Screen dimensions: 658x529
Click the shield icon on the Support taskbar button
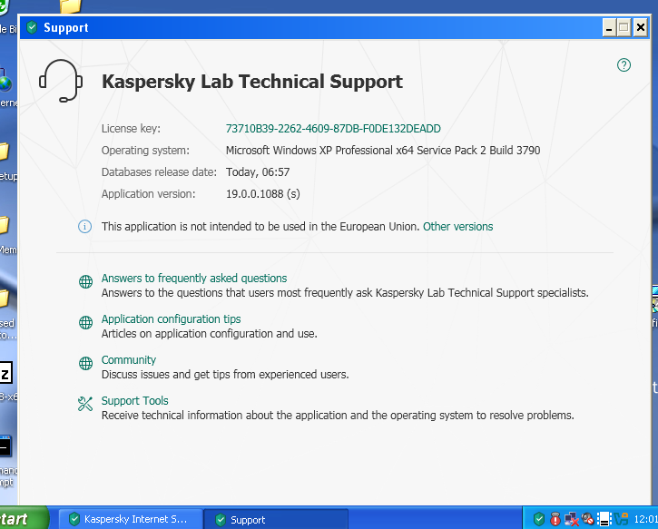pos(221,520)
